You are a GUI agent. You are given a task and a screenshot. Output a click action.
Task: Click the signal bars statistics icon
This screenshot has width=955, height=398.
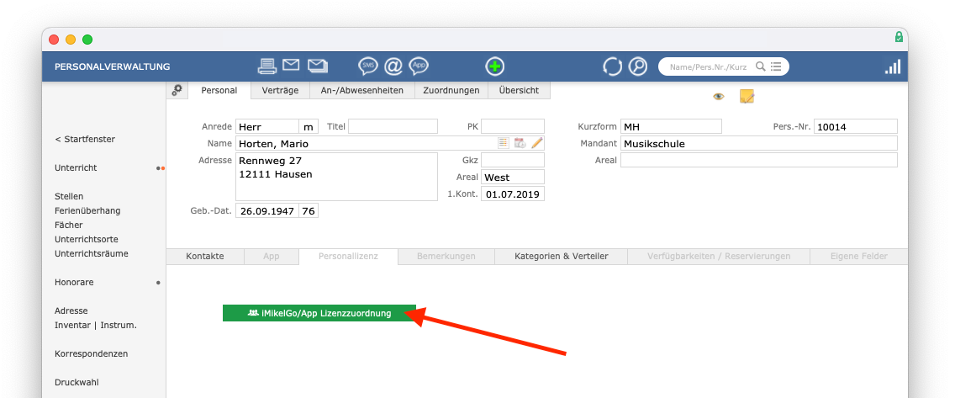pyautogui.click(x=892, y=66)
